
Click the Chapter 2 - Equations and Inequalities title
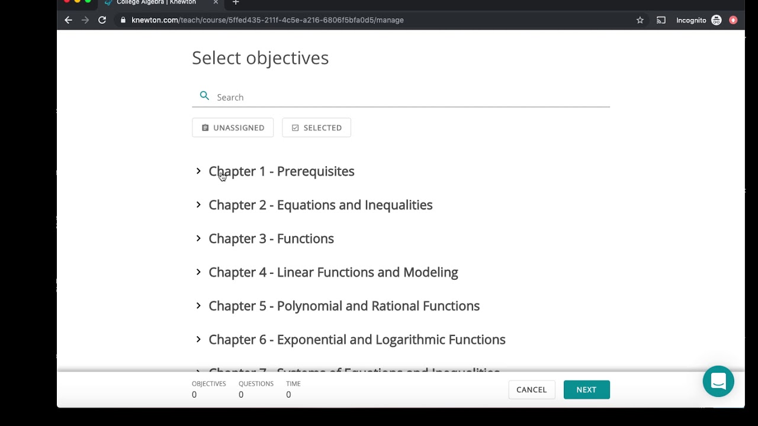(x=320, y=205)
